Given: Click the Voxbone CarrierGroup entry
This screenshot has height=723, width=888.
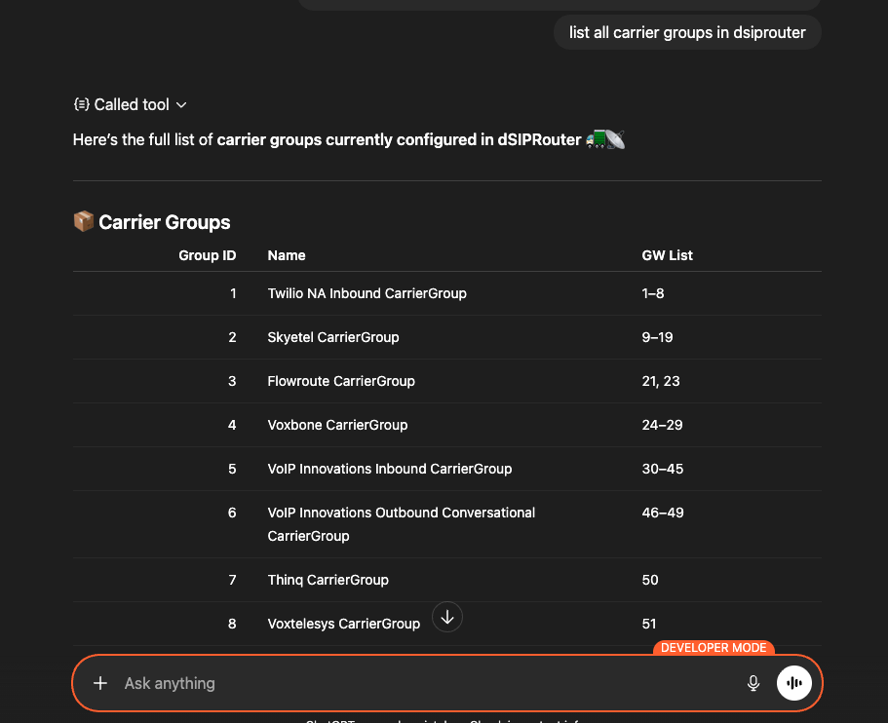Looking at the screenshot, I should click(x=337, y=425).
